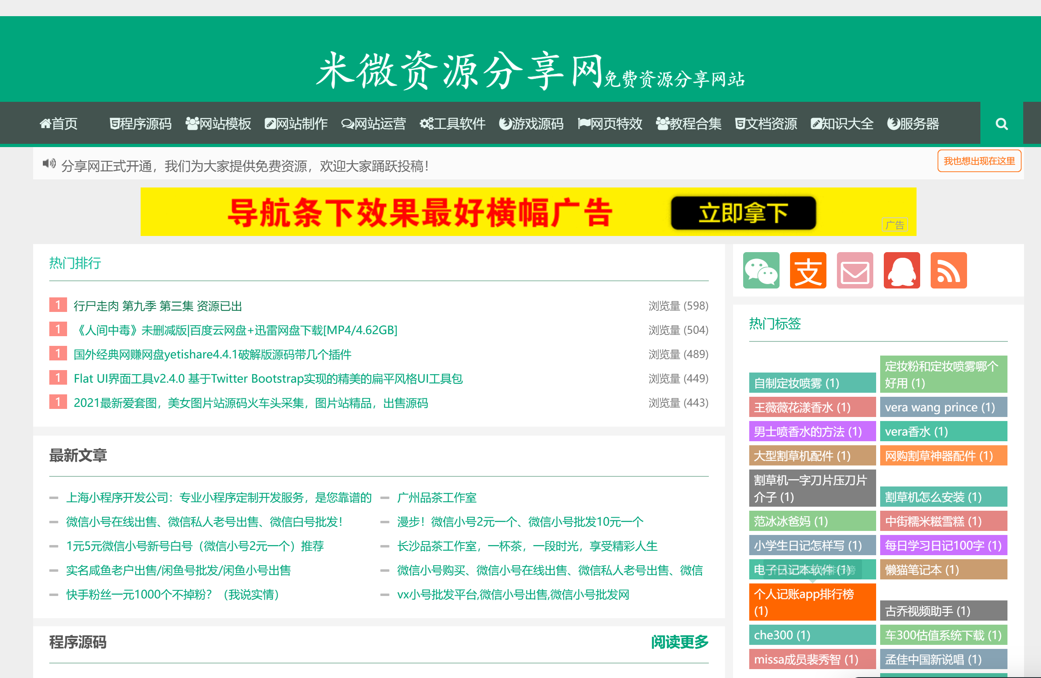The image size is (1041, 678).
Task: Click the WeChat icon in the sidebar
Action: tap(761, 270)
